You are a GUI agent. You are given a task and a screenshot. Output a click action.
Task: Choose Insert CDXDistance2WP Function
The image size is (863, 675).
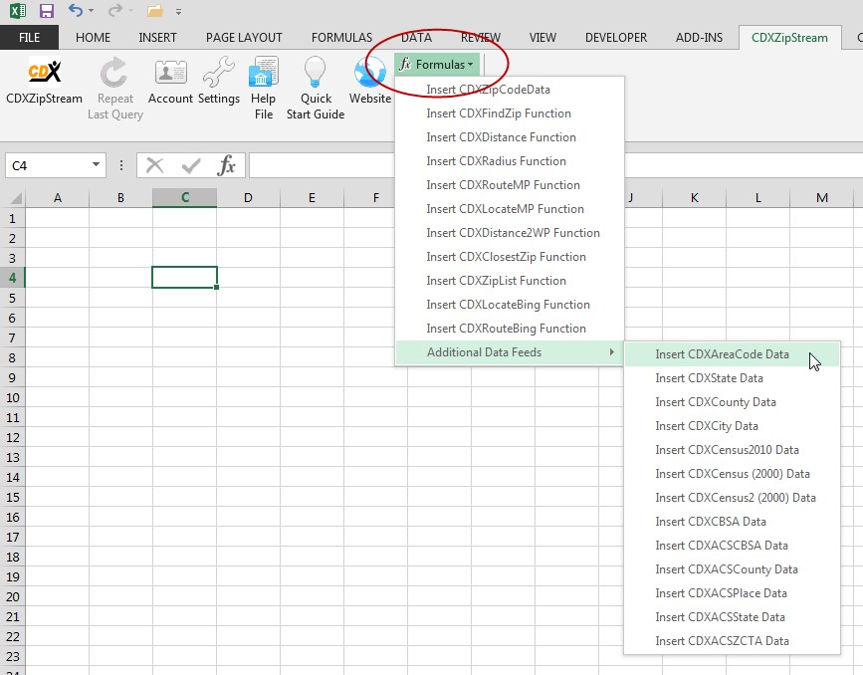click(510, 233)
